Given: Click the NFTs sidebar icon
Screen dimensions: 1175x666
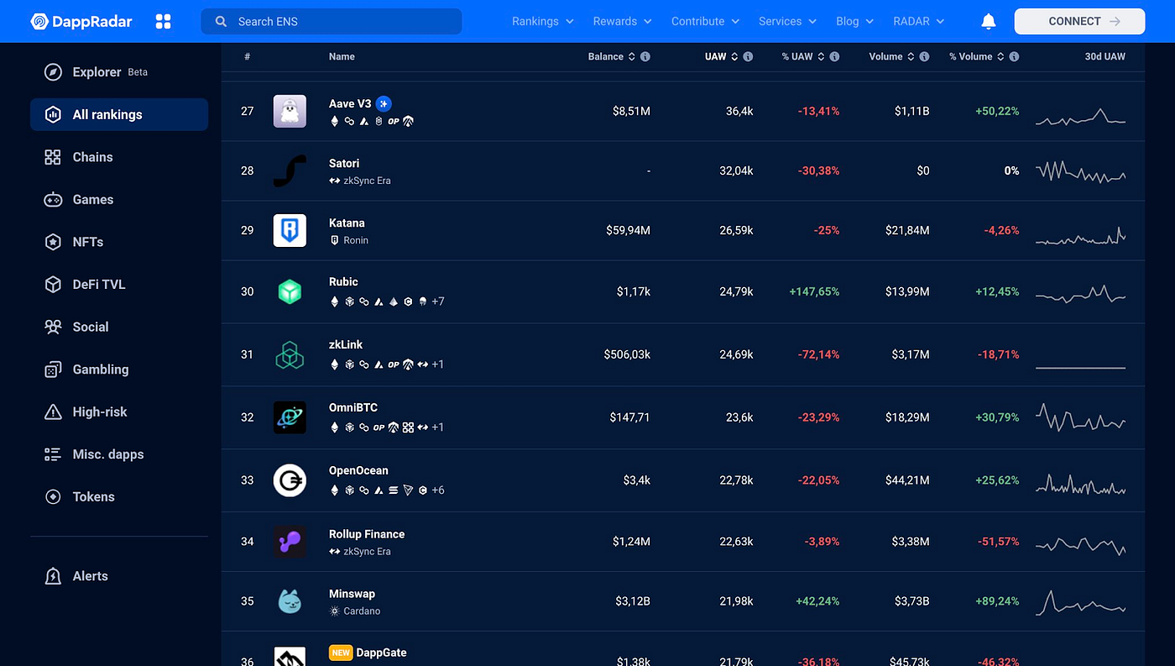Looking at the screenshot, I should pos(53,242).
